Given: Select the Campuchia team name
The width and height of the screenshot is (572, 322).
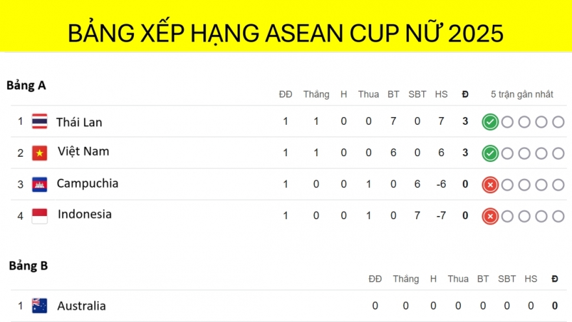Looking at the screenshot, I should click(x=87, y=183).
